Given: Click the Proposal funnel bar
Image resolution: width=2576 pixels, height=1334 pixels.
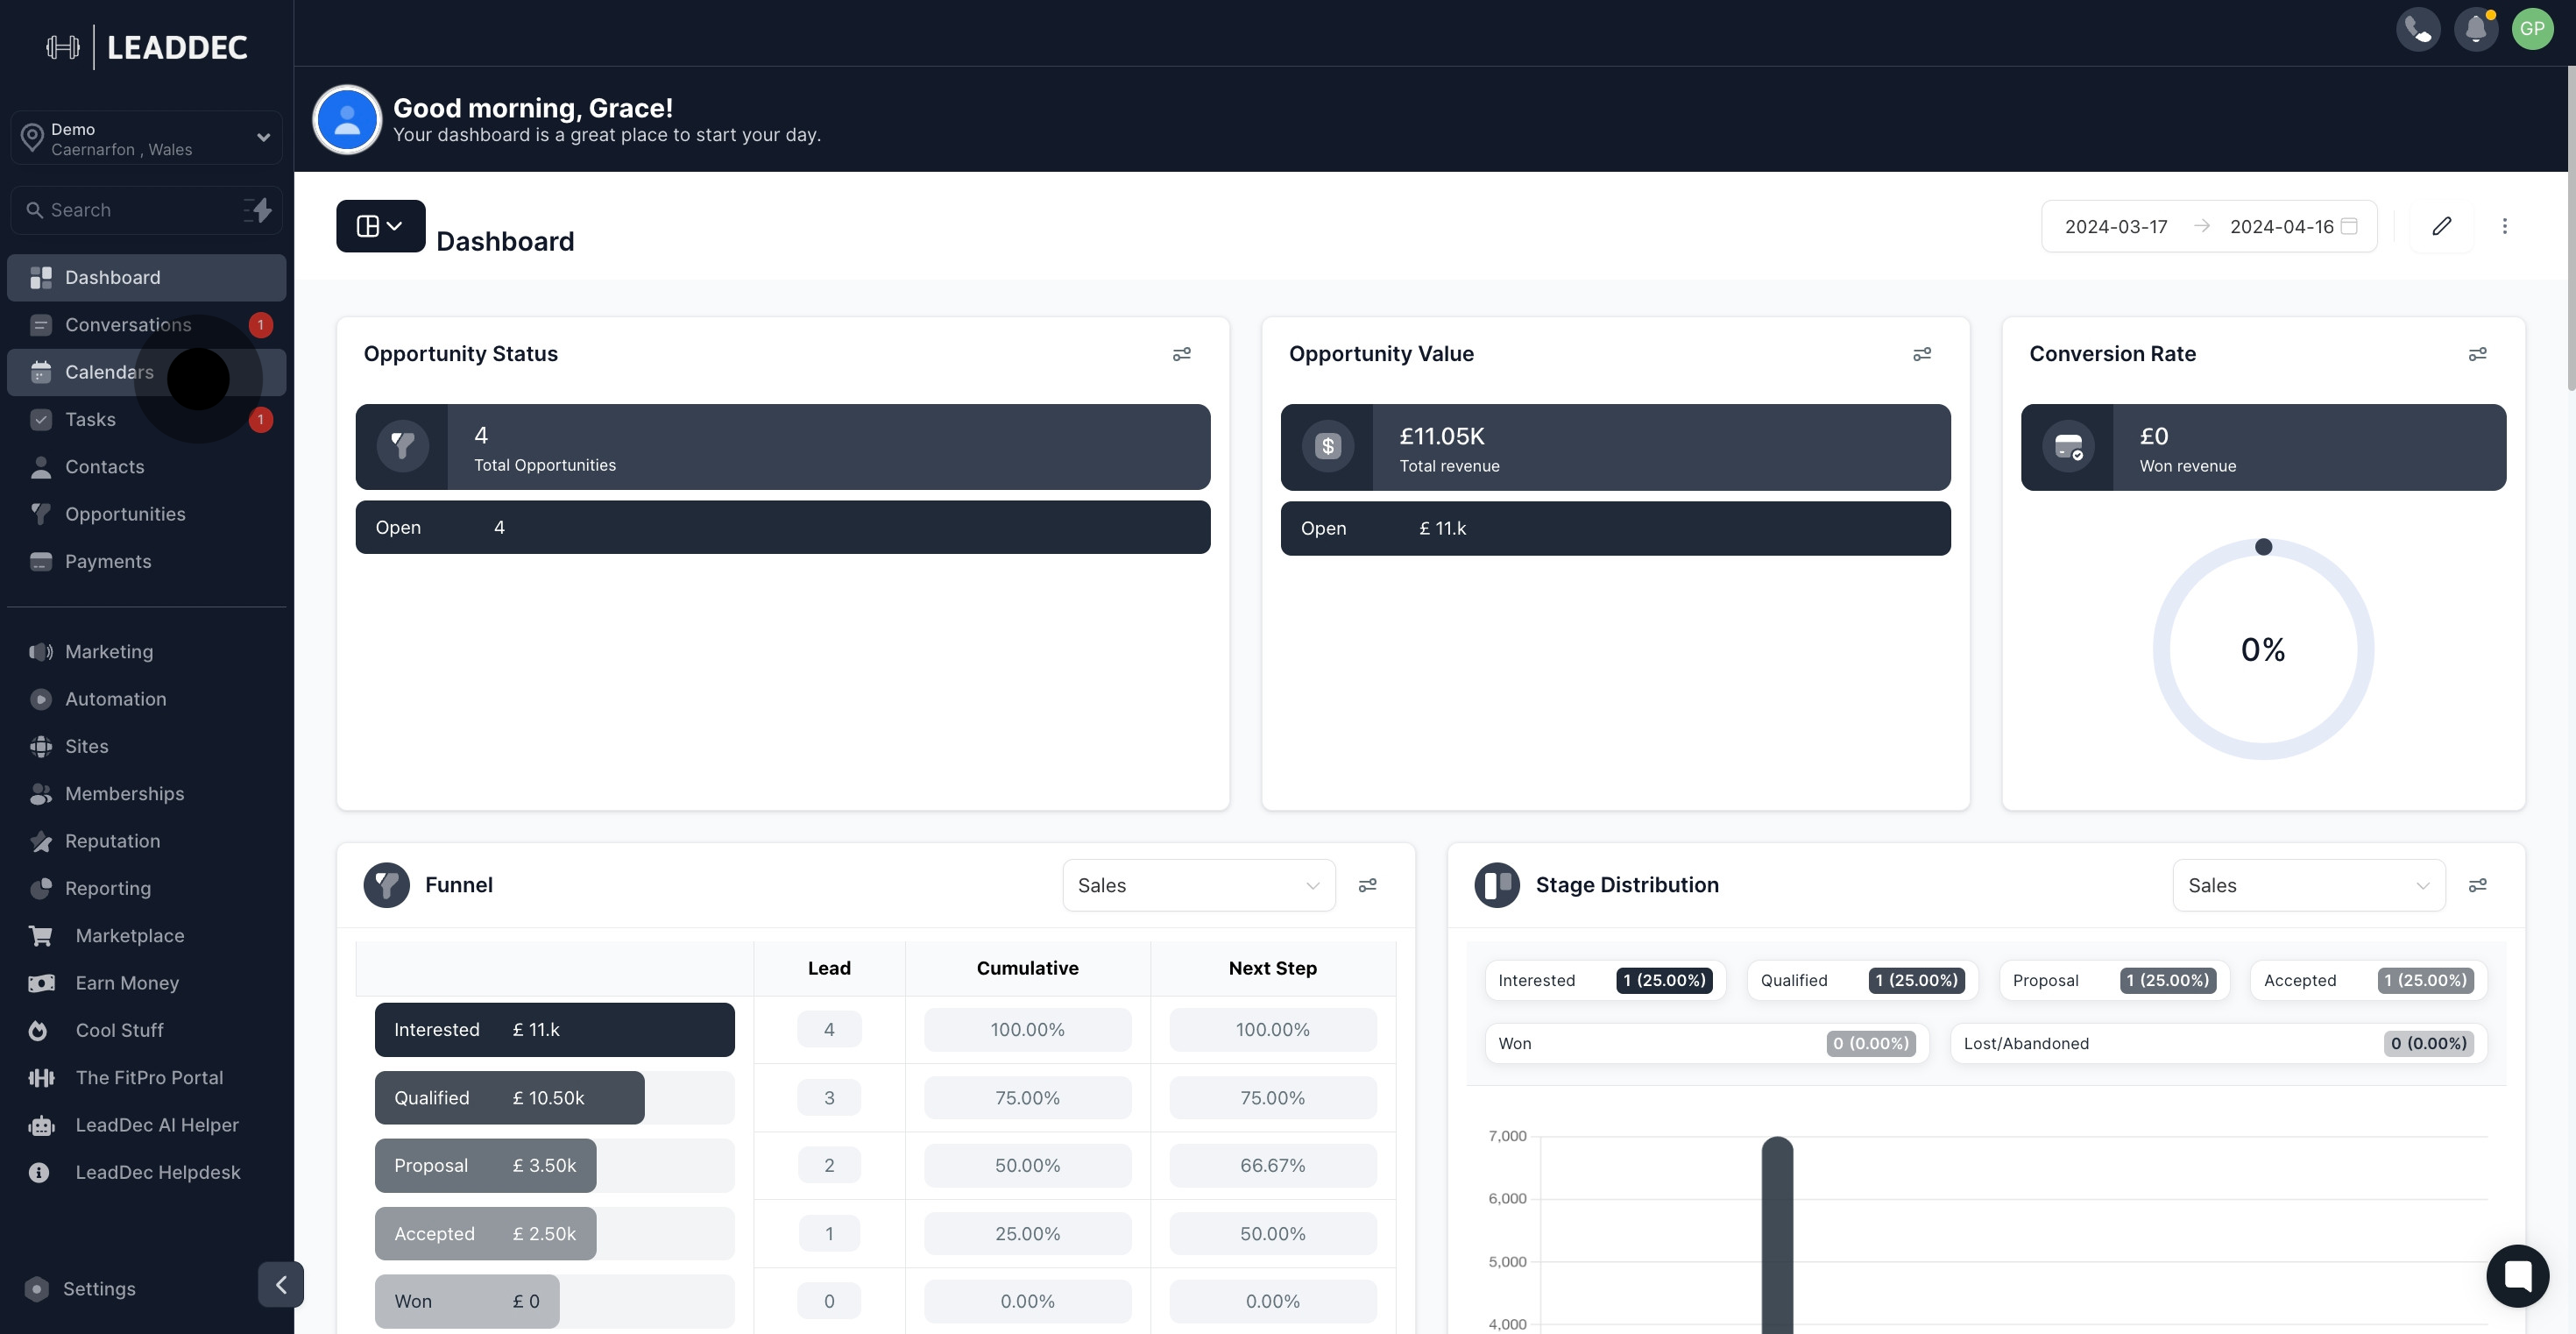Looking at the screenshot, I should click(485, 1165).
